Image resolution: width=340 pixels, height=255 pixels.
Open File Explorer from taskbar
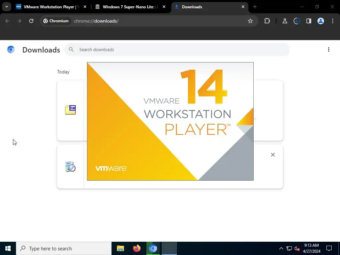[120, 248]
